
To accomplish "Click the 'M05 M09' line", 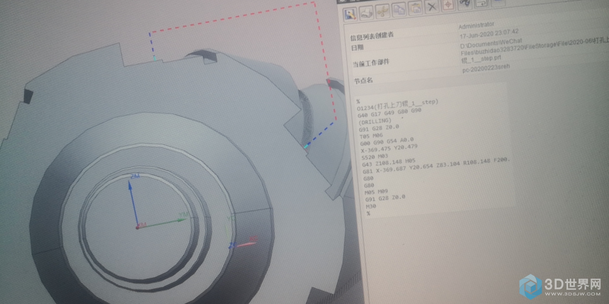I will click(x=376, y=192).
